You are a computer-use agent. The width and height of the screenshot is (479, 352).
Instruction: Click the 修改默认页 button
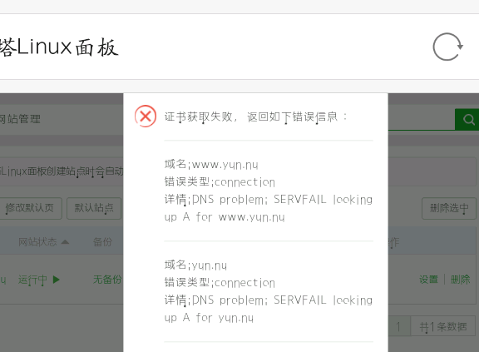click(x=30, y=208)
